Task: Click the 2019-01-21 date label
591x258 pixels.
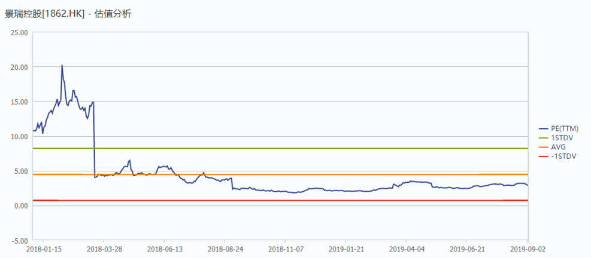Action: tap(345, 249)
